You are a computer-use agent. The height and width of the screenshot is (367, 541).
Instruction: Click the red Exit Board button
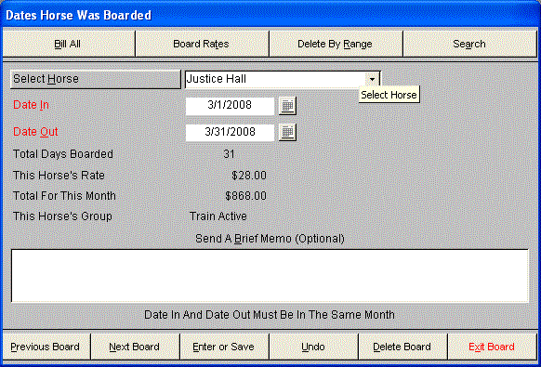pyautogui.click(x=492, y=347)
